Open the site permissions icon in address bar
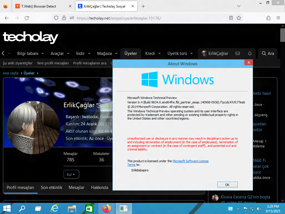 click(x=72, y=18)
